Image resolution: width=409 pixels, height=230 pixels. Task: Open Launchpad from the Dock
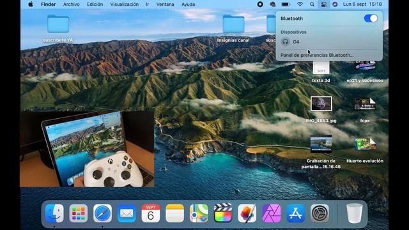coord(79,213)
